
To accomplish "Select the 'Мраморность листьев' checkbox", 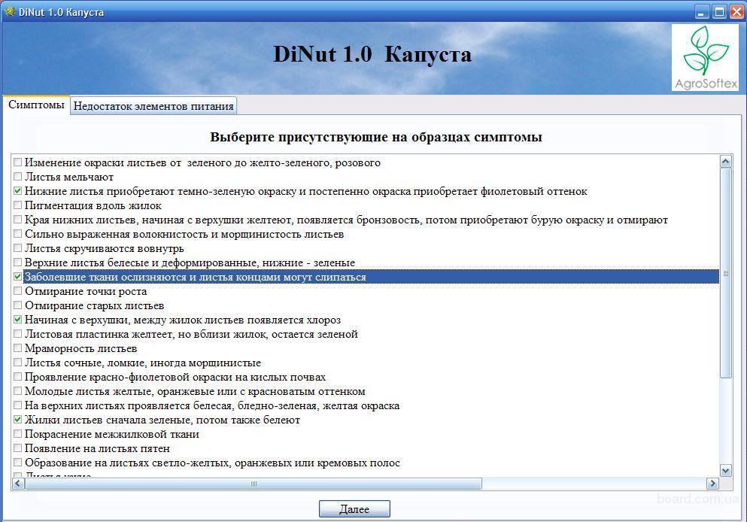I will point(18,348).
